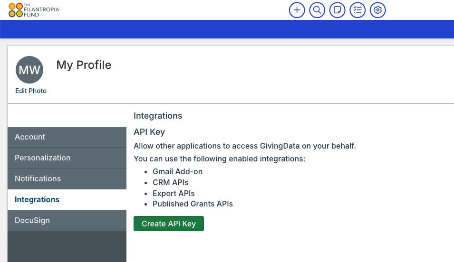The width and height of the screenshot is (454, 262).
Task: Click the Export APIs list item
Action: (174, 193)
